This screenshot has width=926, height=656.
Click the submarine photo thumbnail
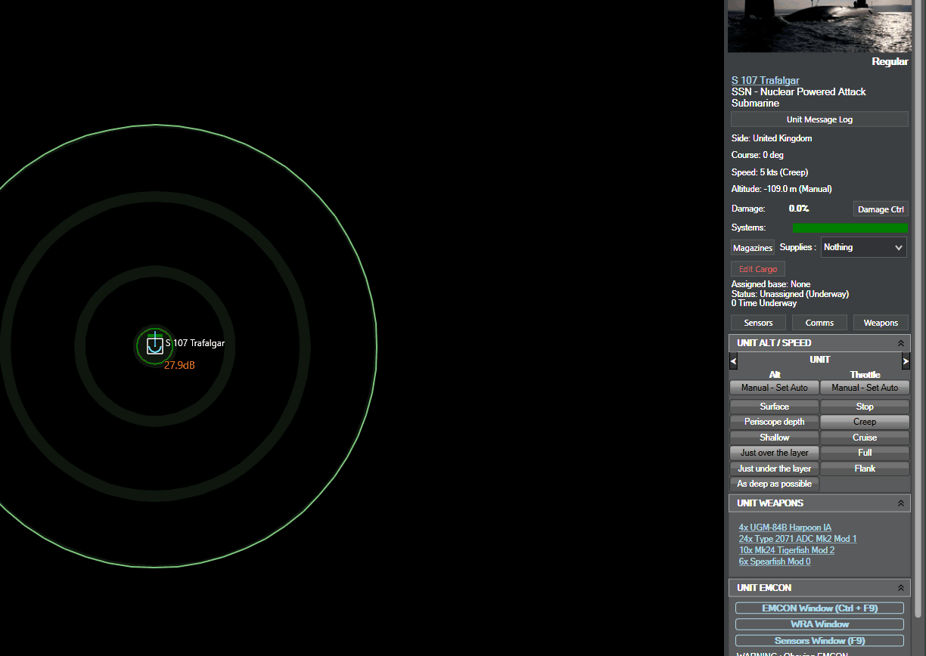(x=819, y=26)
